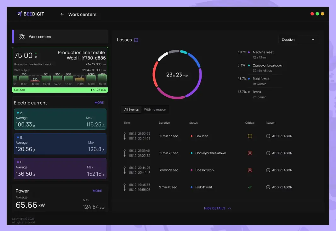This screenshot has height=231, width=336.
Task: Click the red critical icon for Doesn't work
Action: tap(250, 170)
